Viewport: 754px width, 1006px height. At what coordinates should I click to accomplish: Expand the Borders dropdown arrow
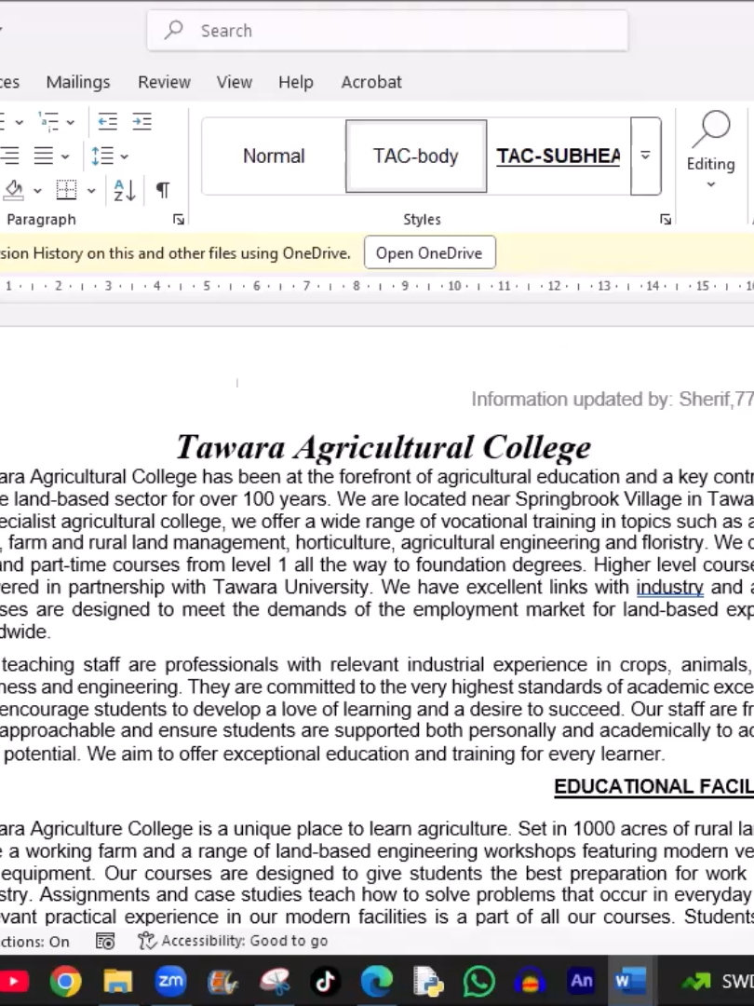(91, 191)
